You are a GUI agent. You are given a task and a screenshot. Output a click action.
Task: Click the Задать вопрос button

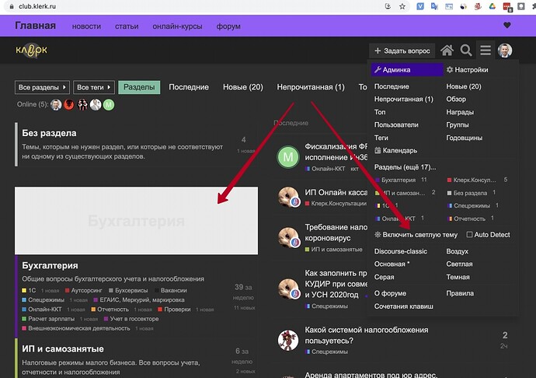coord(402,51)
